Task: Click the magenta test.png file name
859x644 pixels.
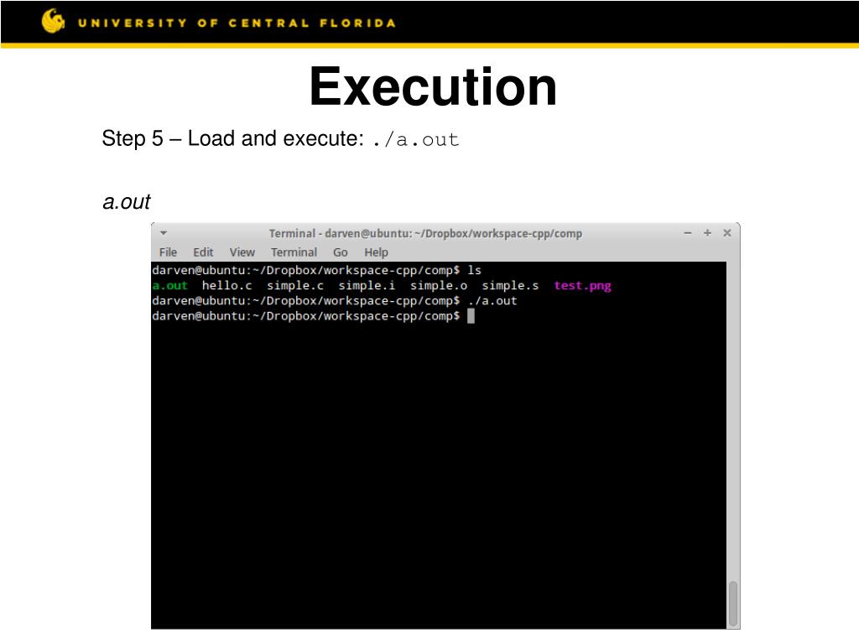Action: [582, 285]
